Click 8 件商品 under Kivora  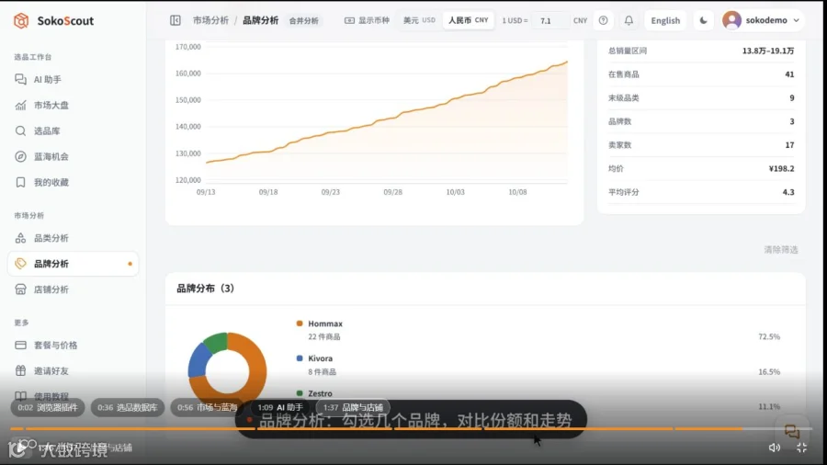click(x=322, y=371)
